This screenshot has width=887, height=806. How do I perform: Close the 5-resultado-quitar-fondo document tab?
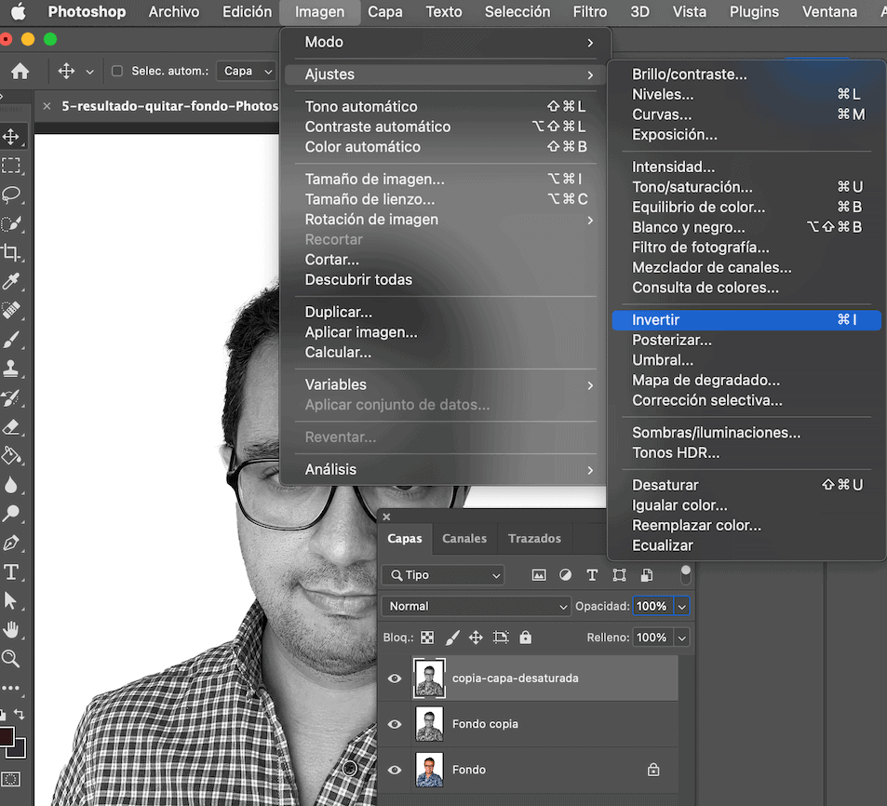47,106
